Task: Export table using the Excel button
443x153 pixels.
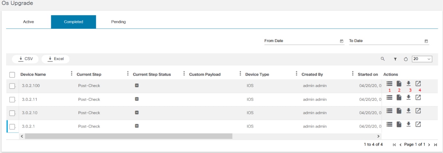Action: 56,59
